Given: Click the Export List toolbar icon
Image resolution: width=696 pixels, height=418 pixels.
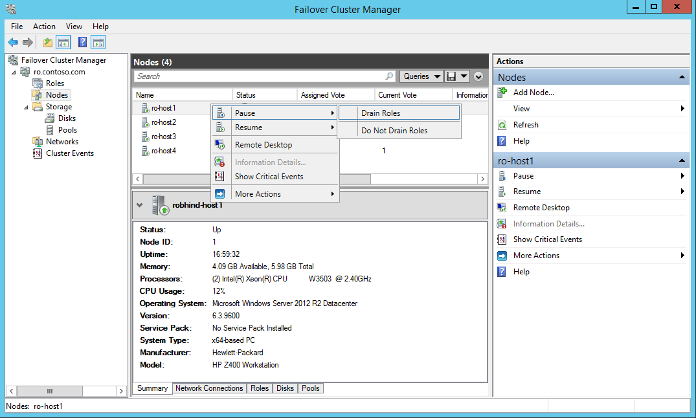Looking at the screenshot, I should [47, 41].
